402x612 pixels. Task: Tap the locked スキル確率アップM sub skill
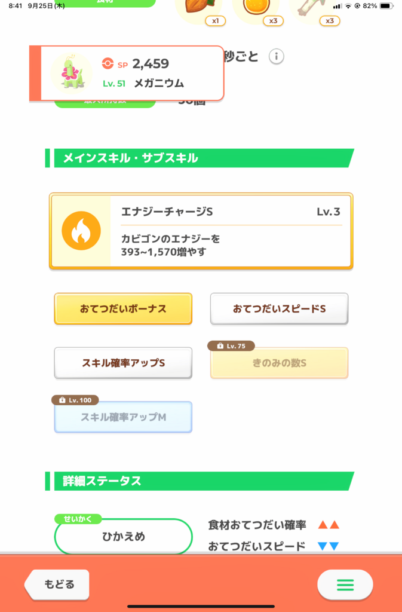pos(123,417)
